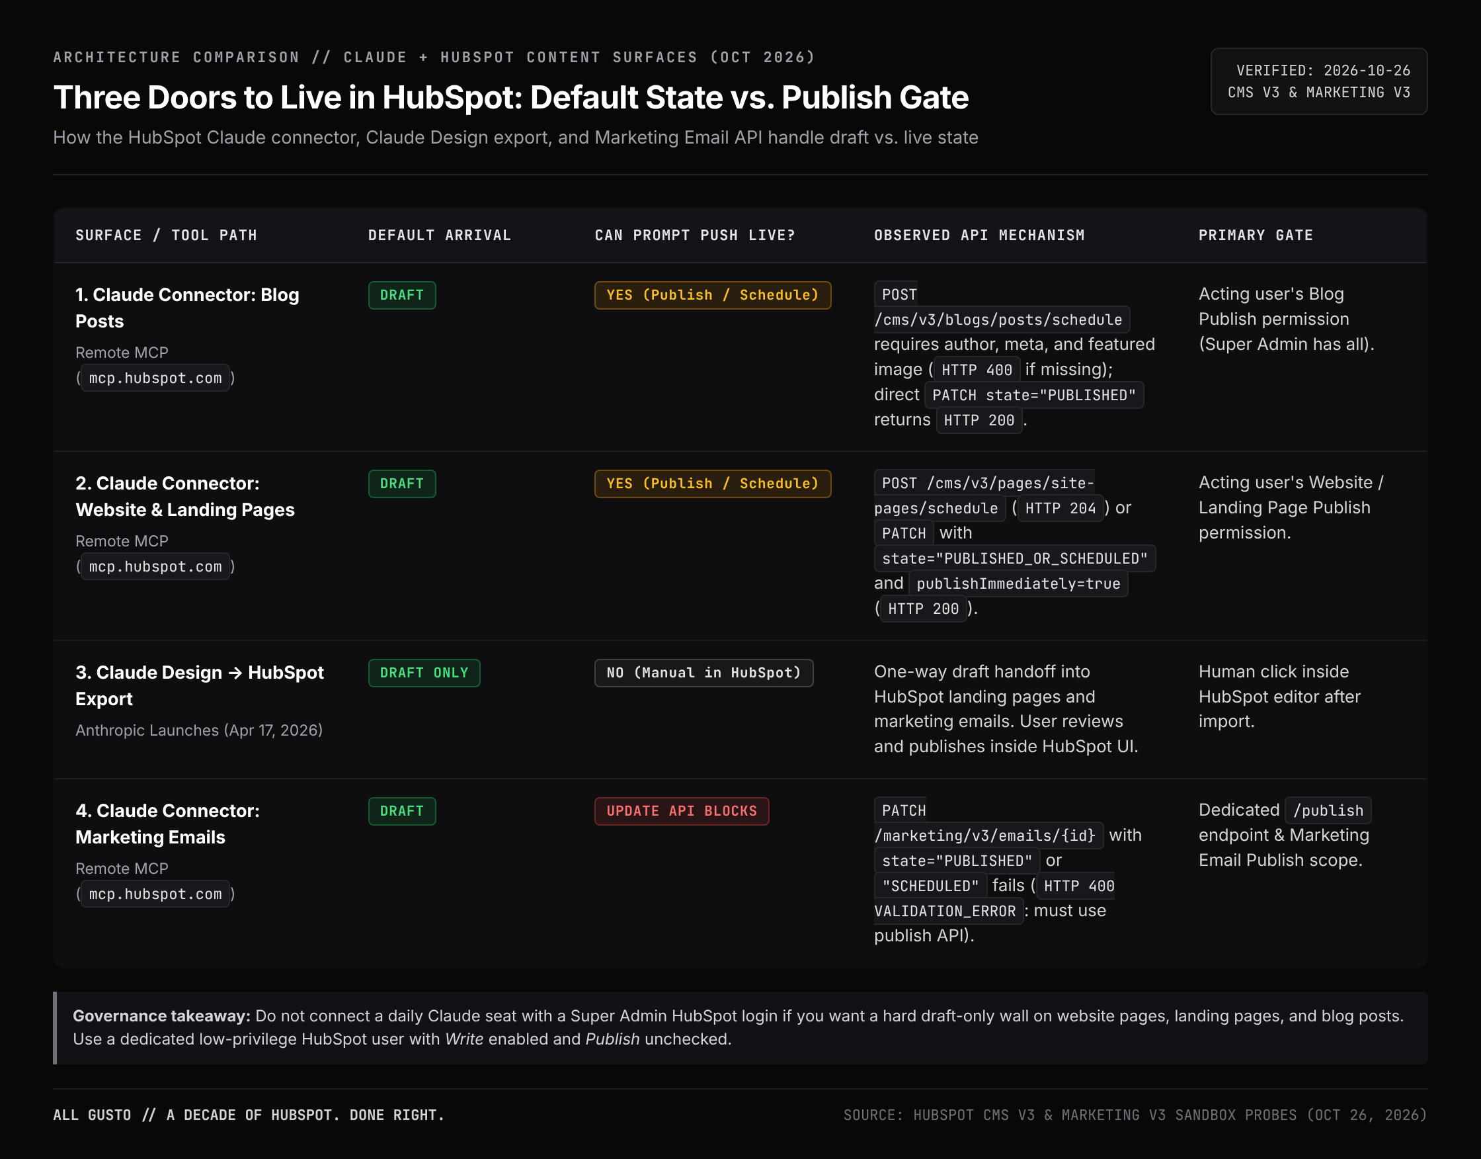The image size is (1481, 1159).
Task: Click the 'CAN PROMPT PUSH LIVE?' column header
Action: (694, 236)
